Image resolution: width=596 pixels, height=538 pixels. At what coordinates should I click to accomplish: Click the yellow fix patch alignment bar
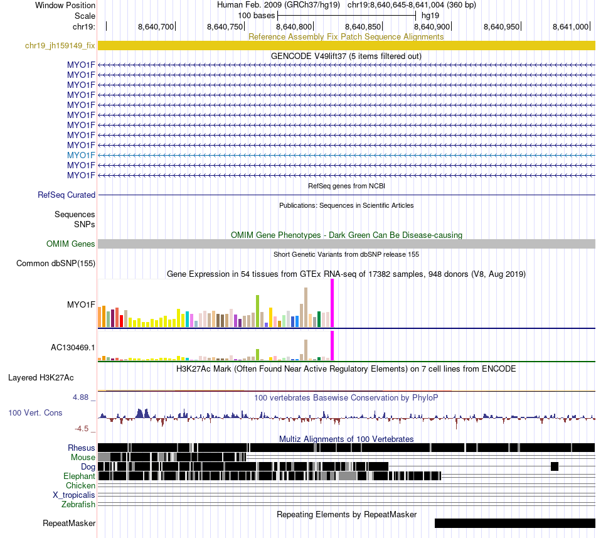(346, 46)
